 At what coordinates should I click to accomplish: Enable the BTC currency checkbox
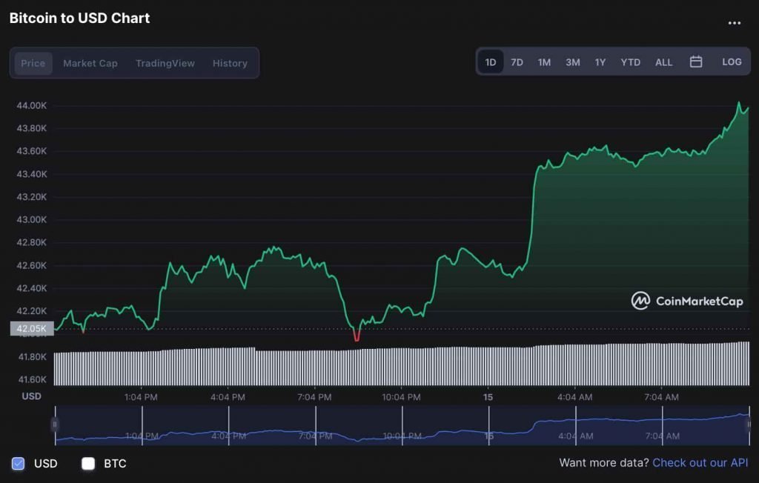(88, 464)
